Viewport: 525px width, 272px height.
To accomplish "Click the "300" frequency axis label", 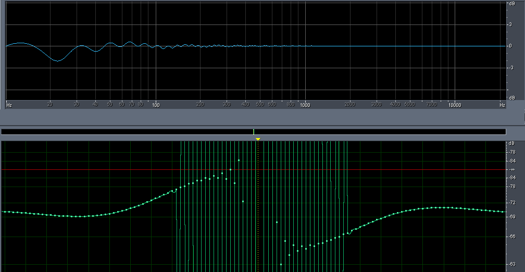I will pyautogui.click(x=227, y=104).
